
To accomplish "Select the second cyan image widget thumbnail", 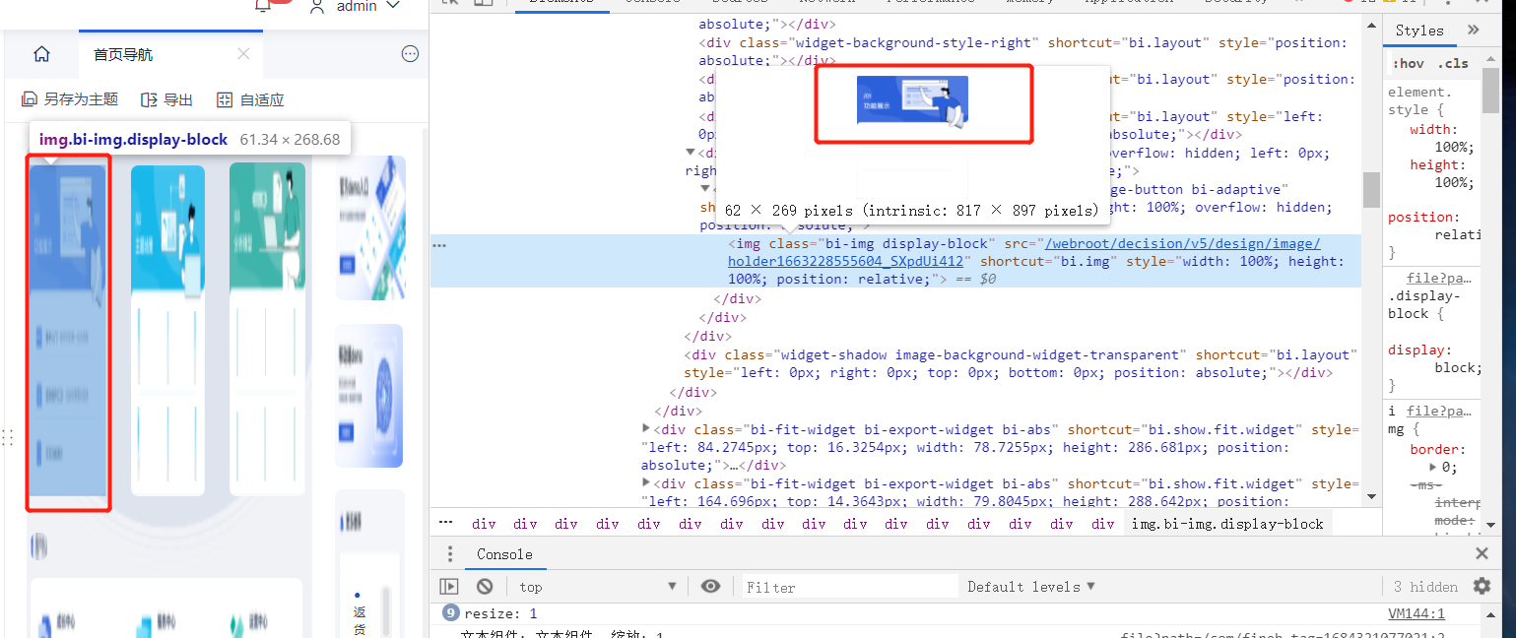I will pyautogui.click(x=167, y=330).
